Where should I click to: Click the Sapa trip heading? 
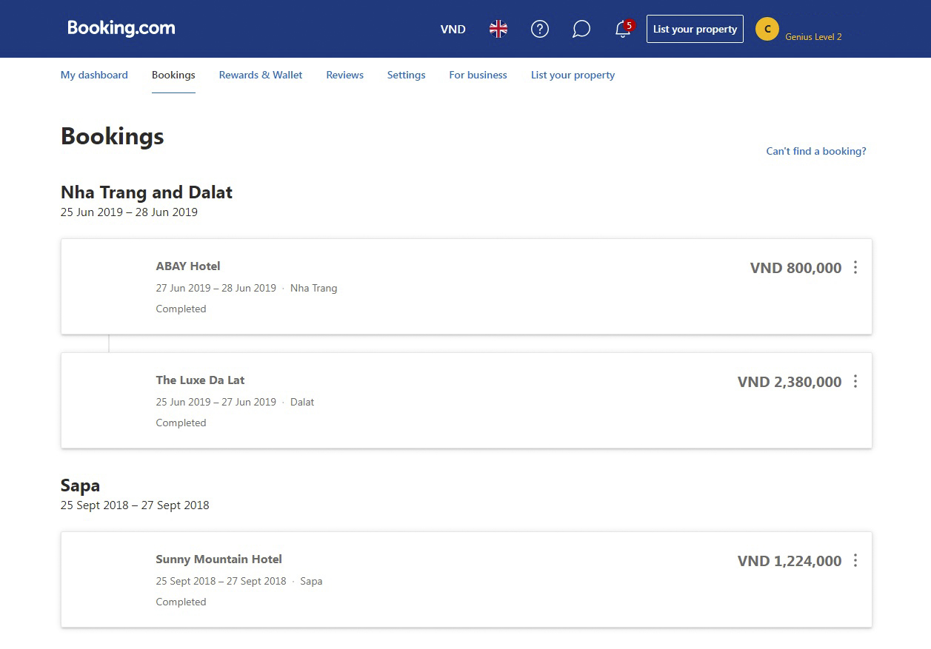click(x=80, y=485)
